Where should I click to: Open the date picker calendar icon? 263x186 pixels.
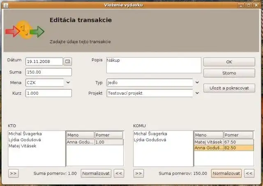point(67,61)
